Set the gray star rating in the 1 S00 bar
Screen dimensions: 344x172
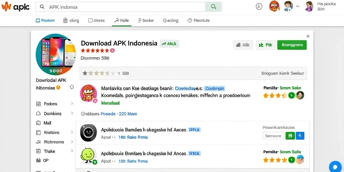tap(99, 73)
